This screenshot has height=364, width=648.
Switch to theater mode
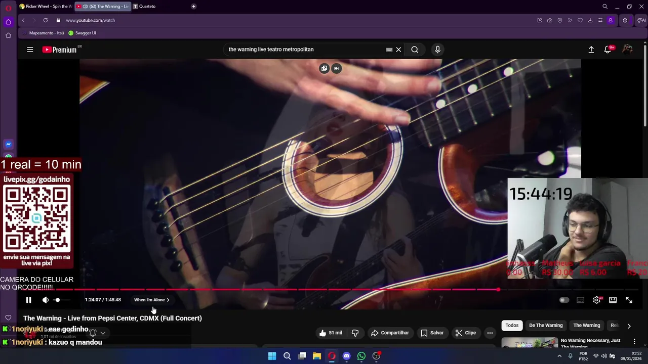[613, 300]
